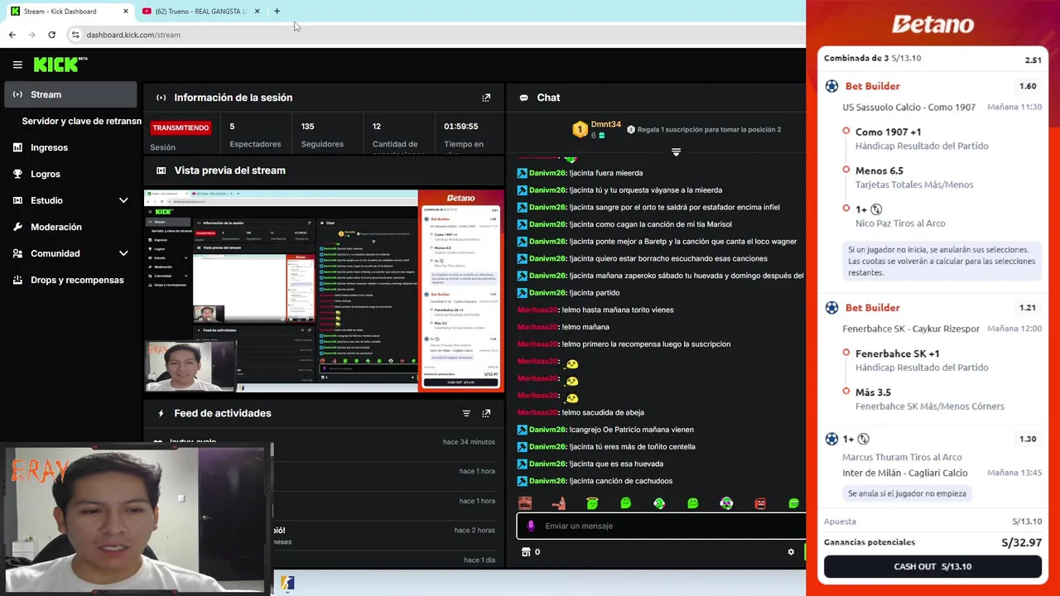Click the first Danivm26 username in chat

(x=547, y=173)
